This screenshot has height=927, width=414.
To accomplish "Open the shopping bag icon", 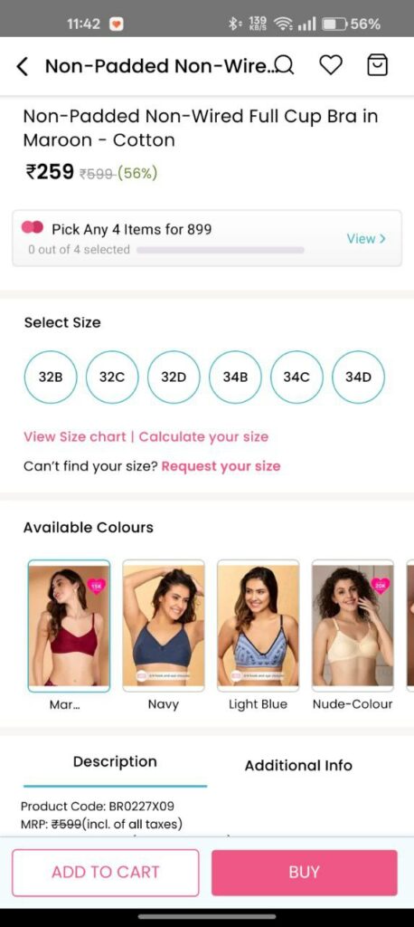I will [x=378, y=65].
